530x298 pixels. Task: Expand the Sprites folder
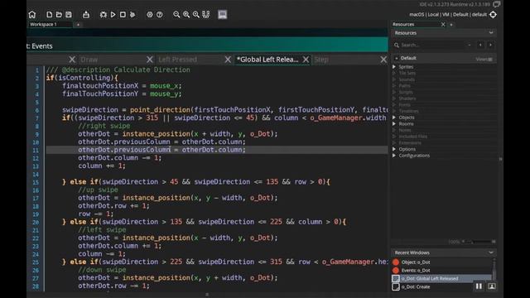(x=394, y=67)
